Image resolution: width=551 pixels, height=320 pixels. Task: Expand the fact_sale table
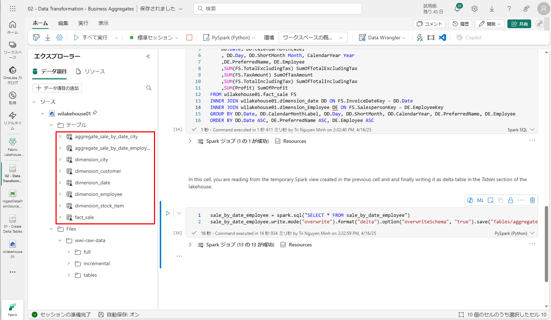click(60, 217)
